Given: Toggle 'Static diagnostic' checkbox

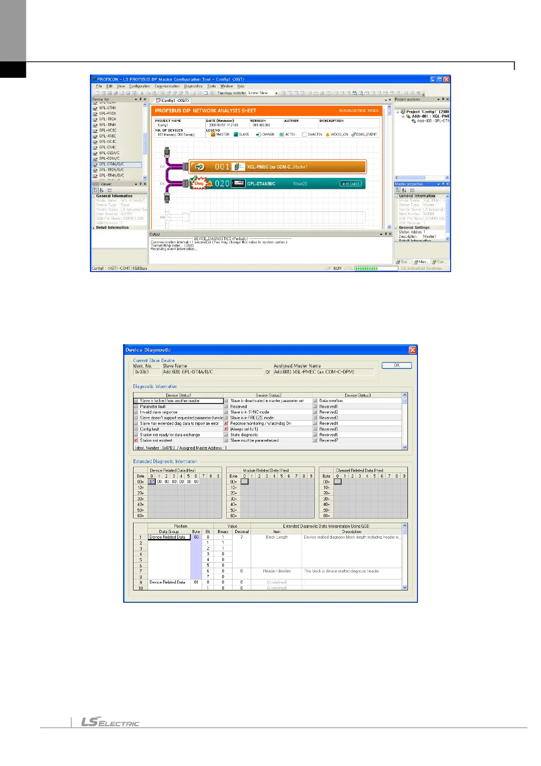Looking at the screenshot, I should 226,435.
